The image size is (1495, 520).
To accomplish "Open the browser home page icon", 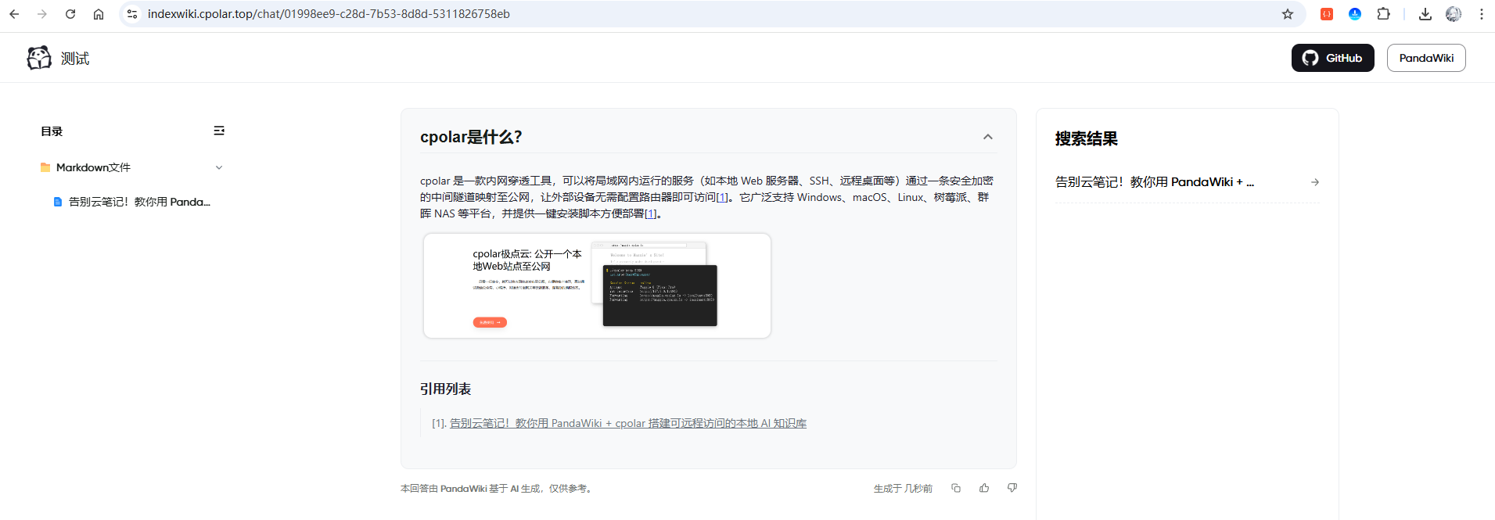I will 99,14.
